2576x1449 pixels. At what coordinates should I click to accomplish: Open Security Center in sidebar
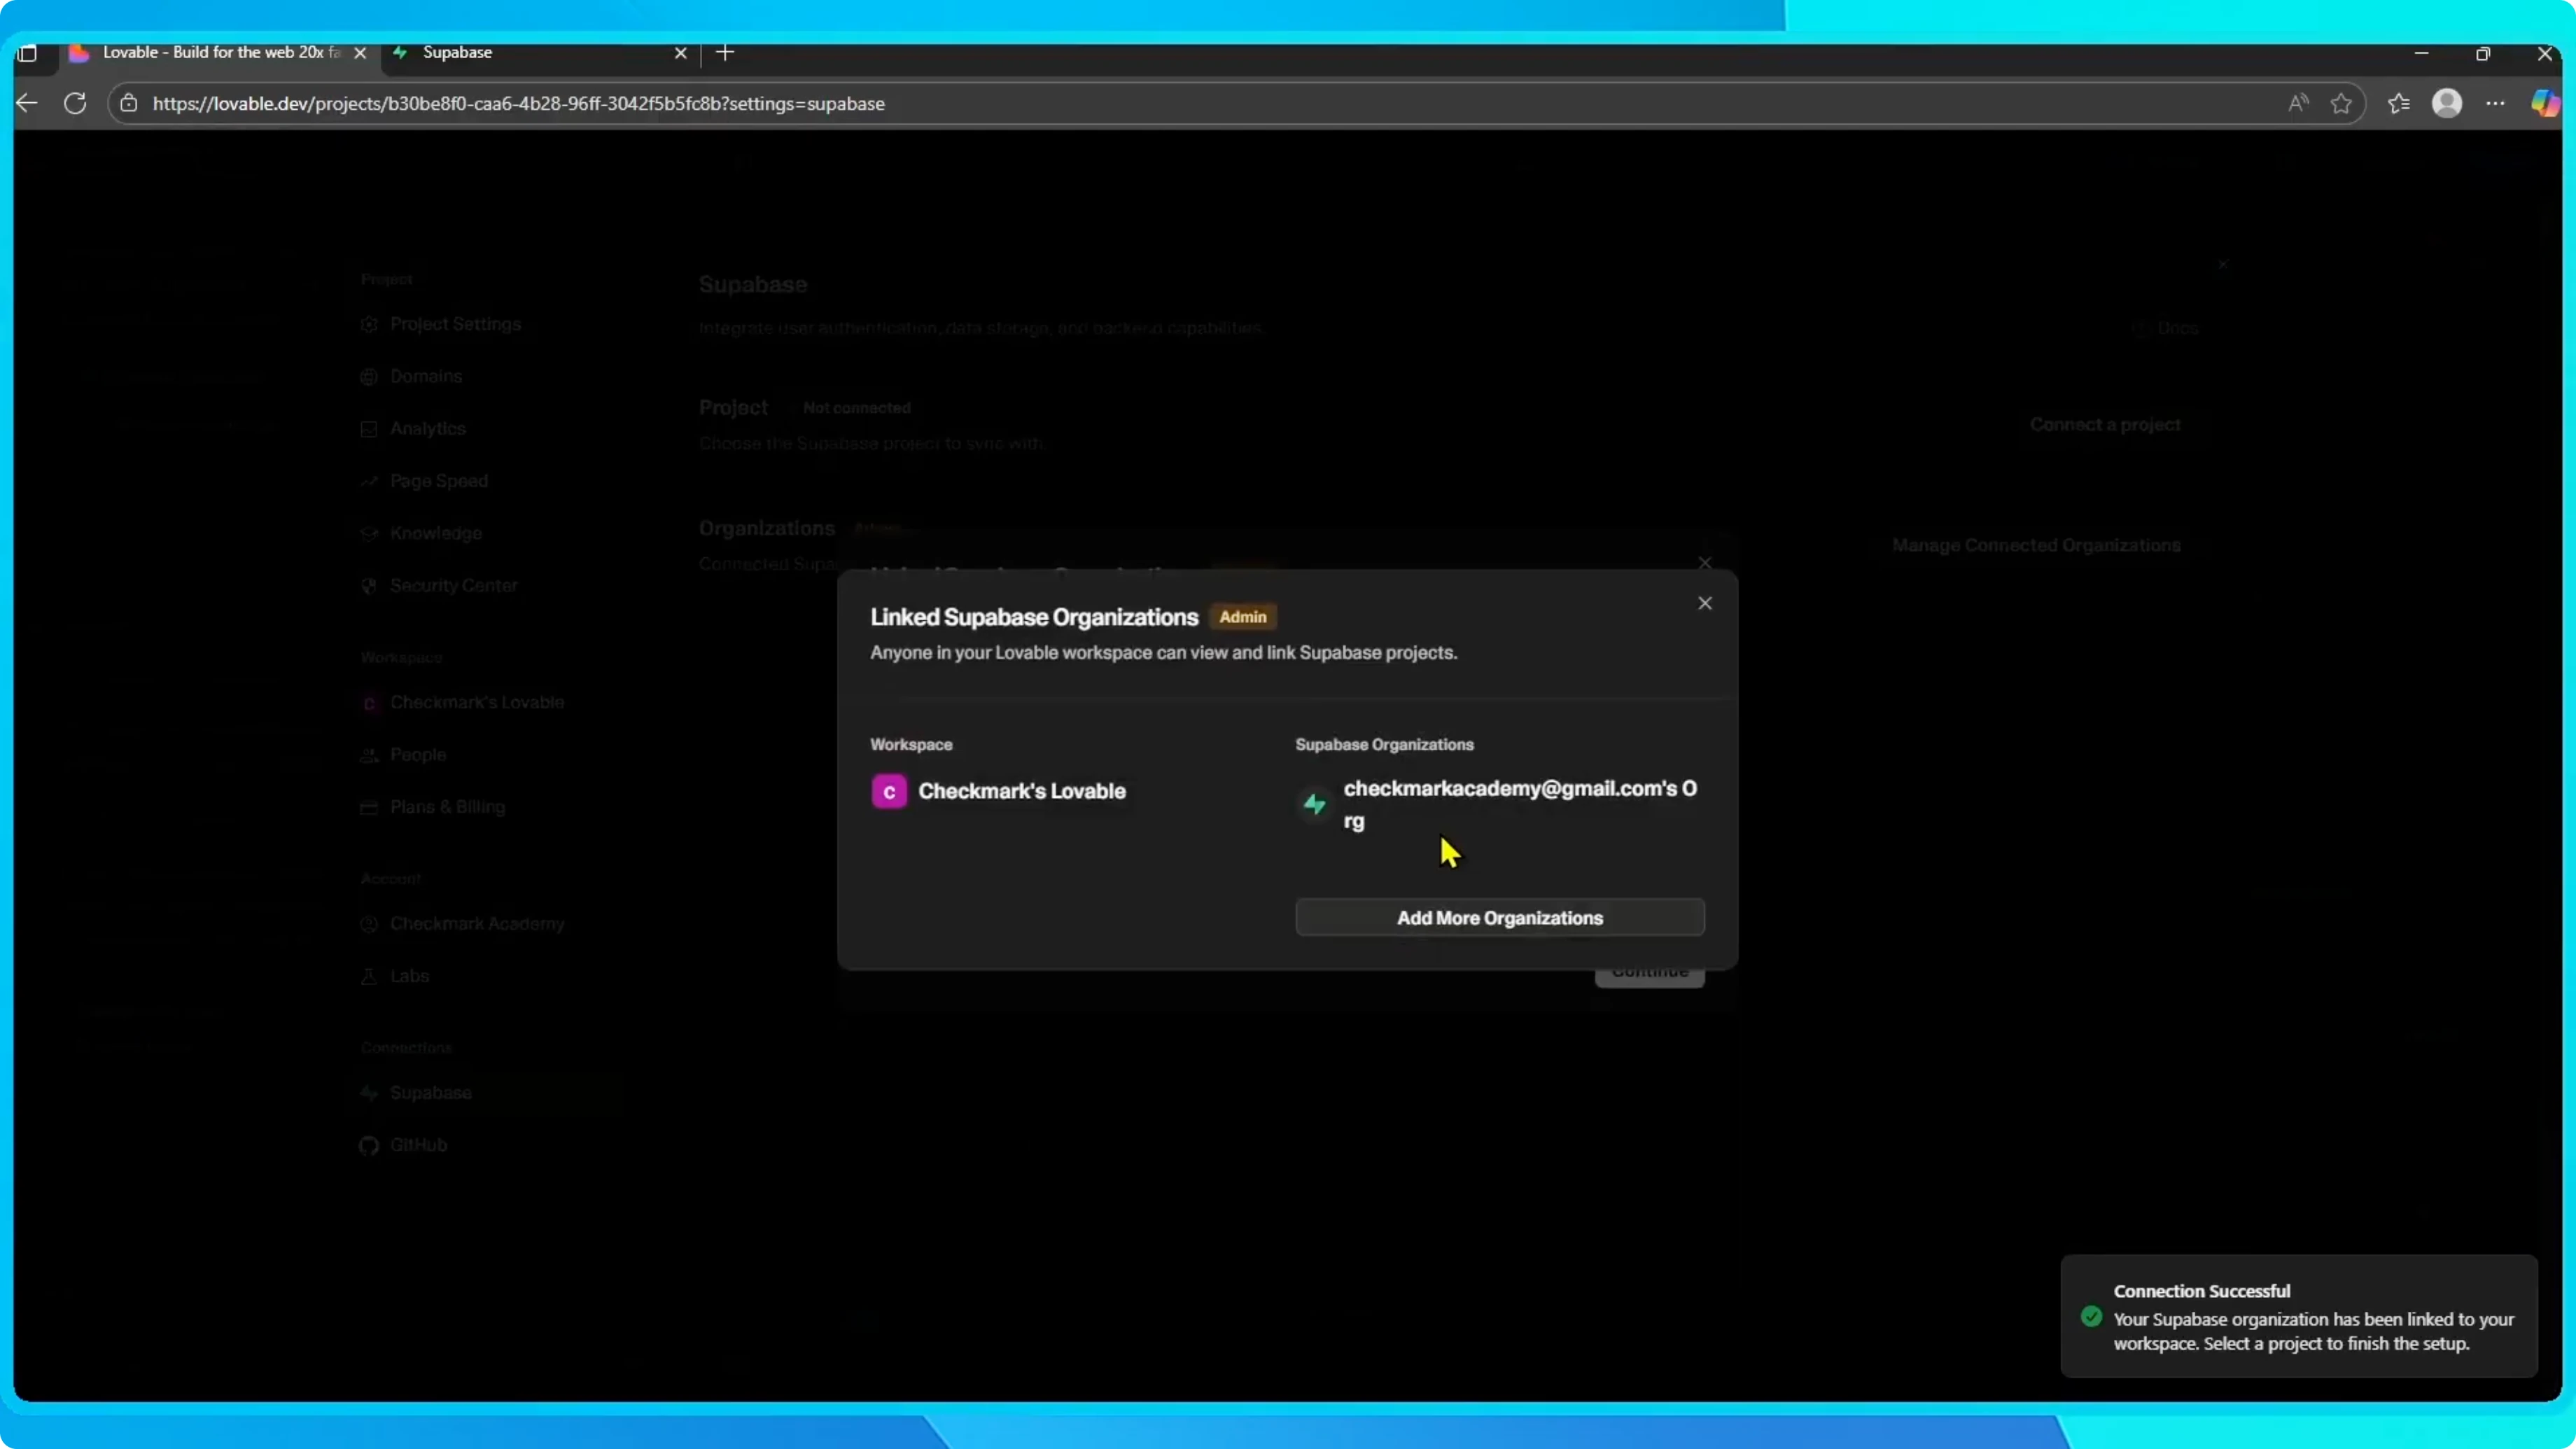pyautogui.click(x=439, y=585)
